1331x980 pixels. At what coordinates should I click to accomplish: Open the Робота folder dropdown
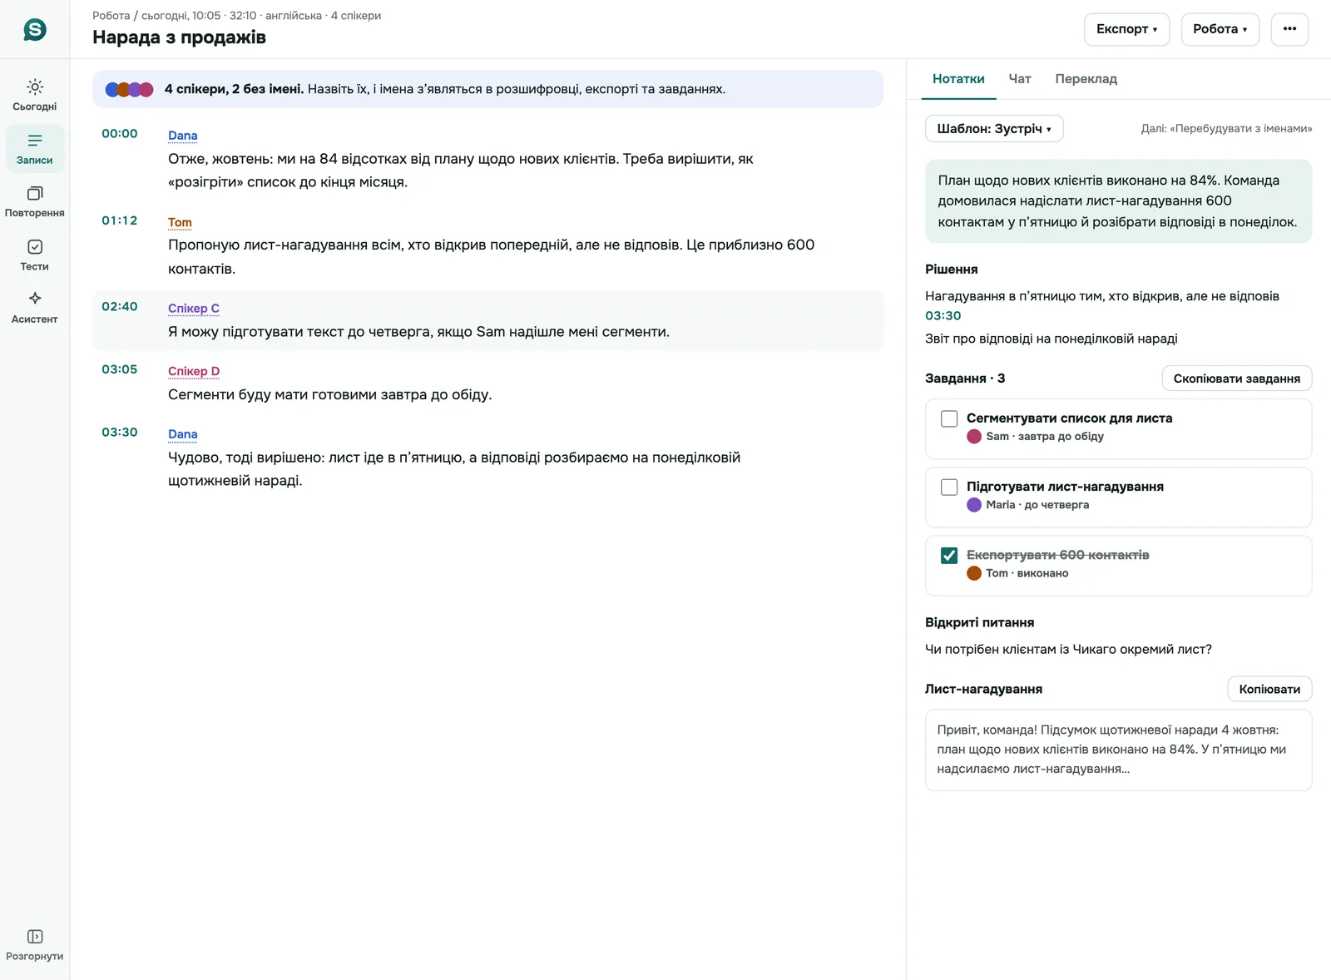click(x=1220, y=29)
